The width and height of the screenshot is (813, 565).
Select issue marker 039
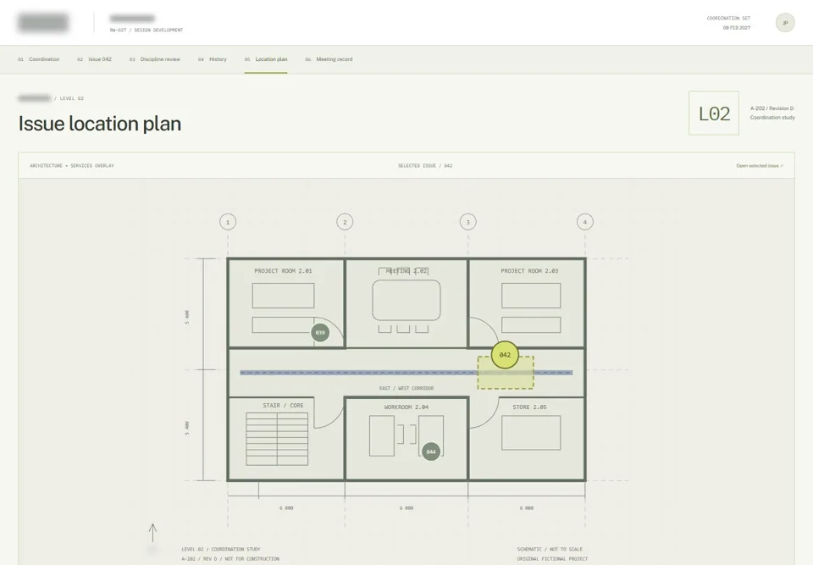(320, 333)
